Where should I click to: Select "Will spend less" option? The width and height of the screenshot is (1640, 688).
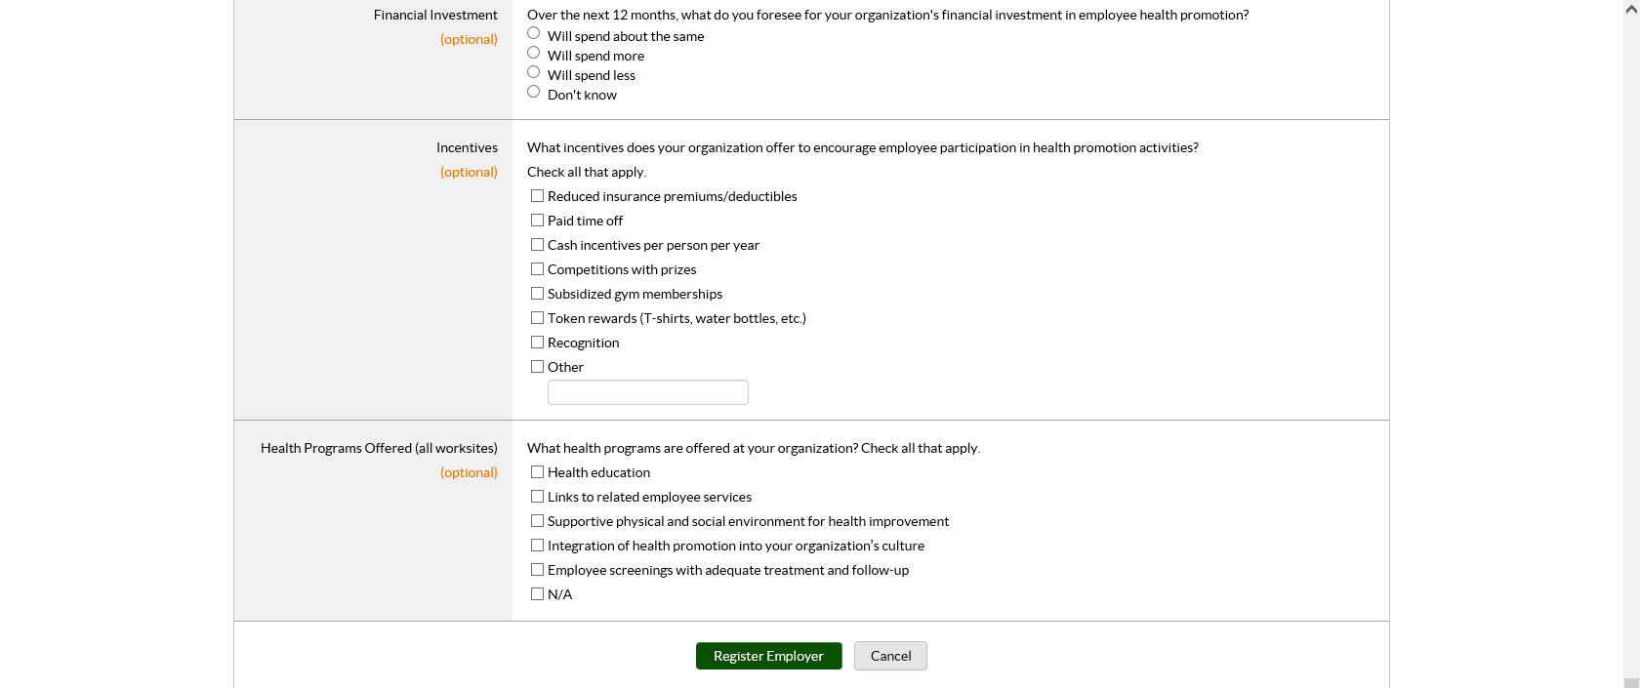(533, 72)
